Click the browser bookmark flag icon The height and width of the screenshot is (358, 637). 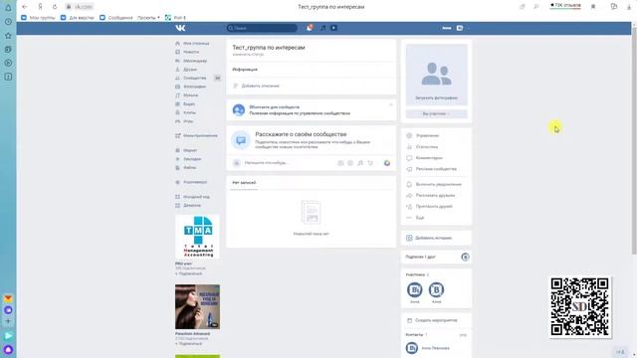[593, 7]
